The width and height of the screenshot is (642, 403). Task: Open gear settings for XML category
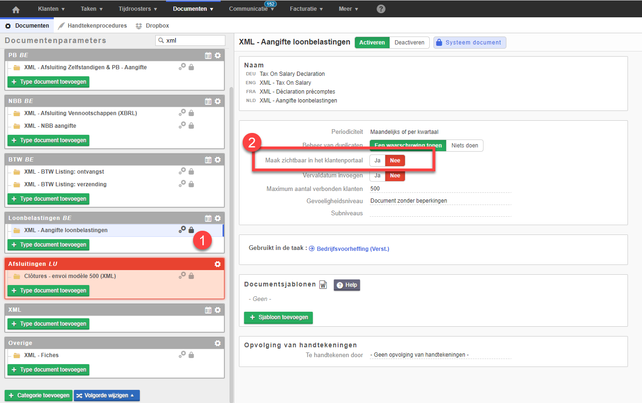click(217, 310)
